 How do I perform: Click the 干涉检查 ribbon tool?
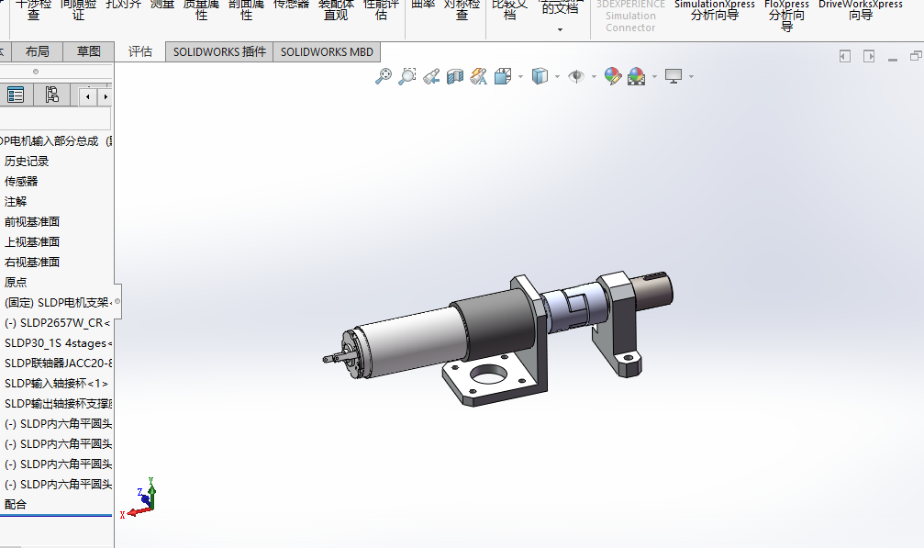33,9
